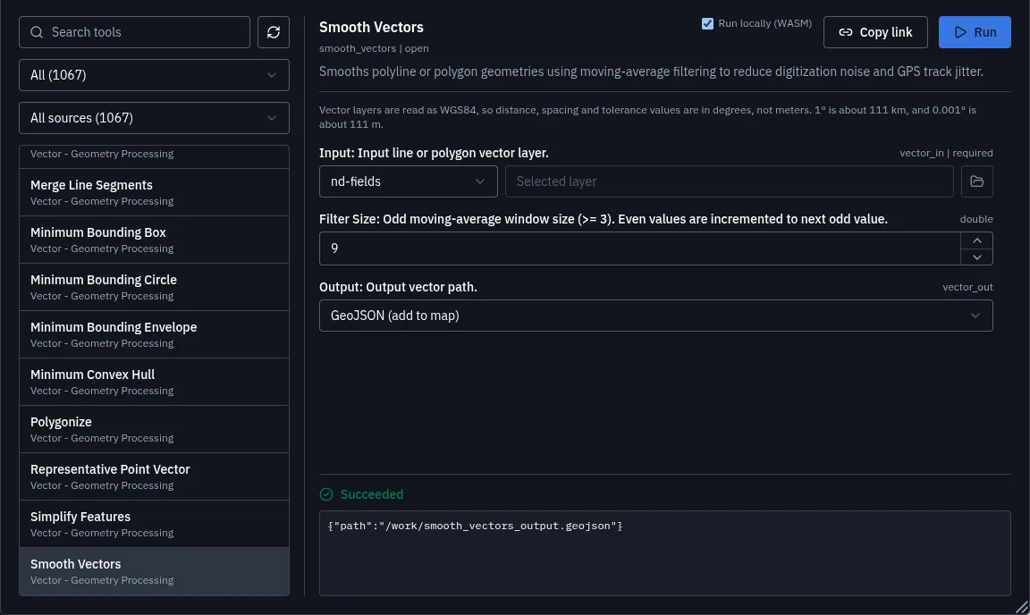
Task: Click the smooth_vectors | open subtitle
Action: (x=374, y=48)
